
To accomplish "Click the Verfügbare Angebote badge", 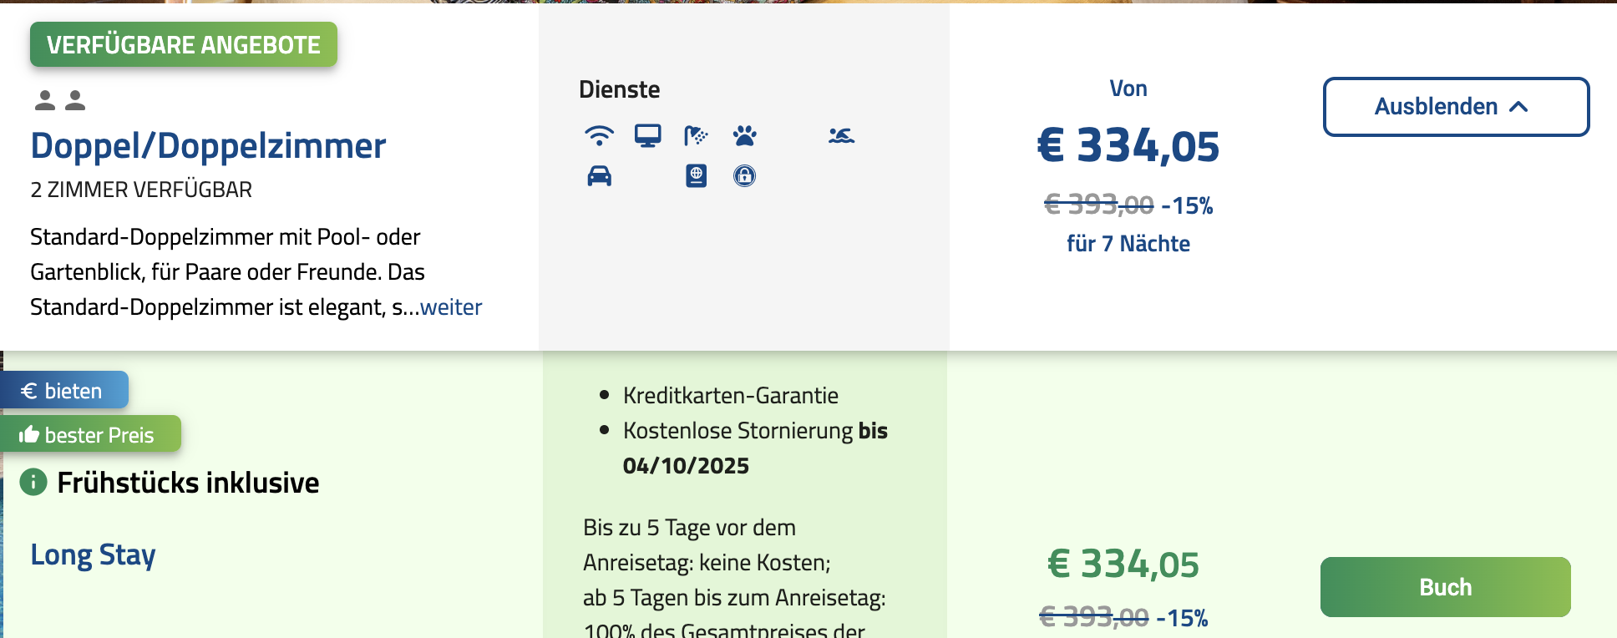I will pos(184,44).
